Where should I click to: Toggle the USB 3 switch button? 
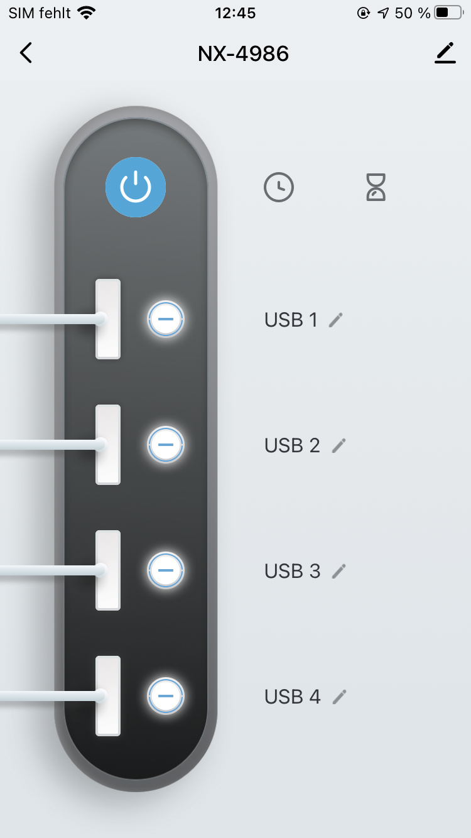(166, 570)
